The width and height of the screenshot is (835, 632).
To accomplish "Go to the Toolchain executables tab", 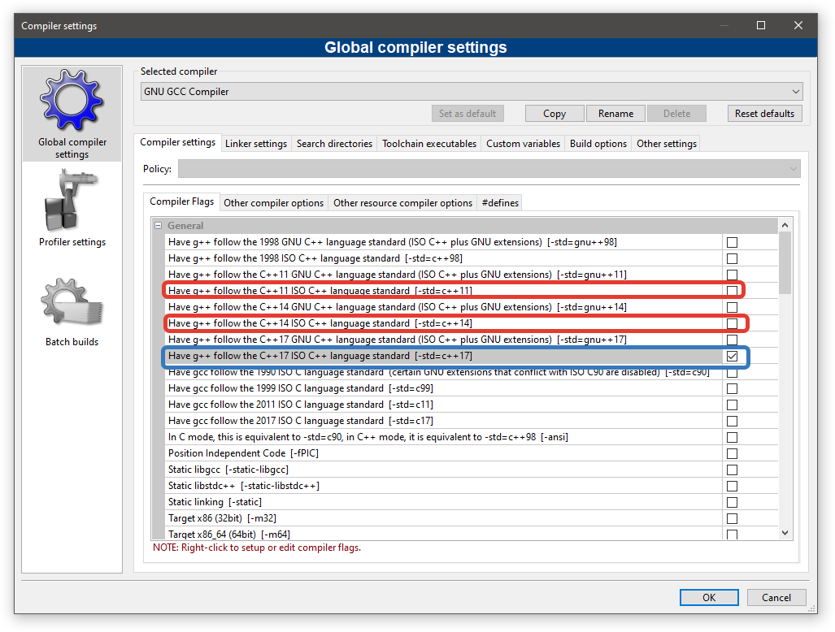I will click(x=429, y=144).
